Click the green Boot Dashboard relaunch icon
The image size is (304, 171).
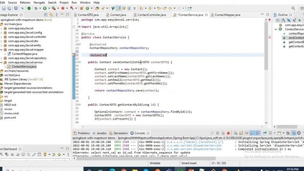coord(29,9)
